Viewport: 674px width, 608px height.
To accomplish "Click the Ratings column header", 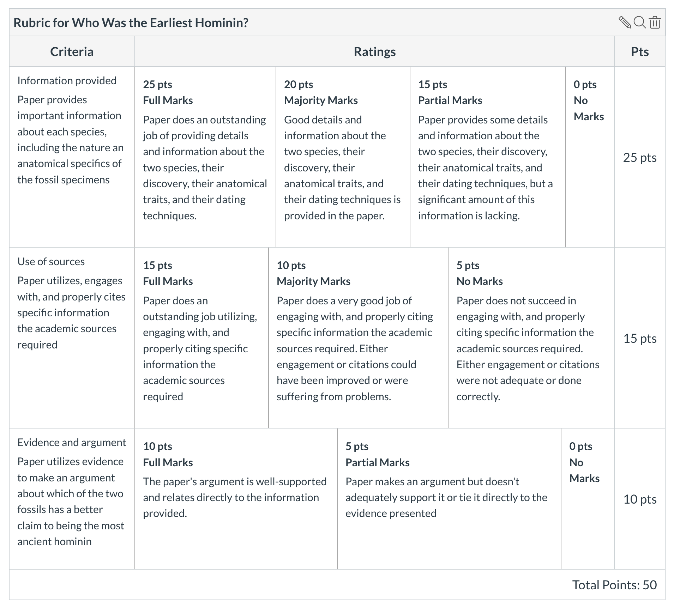I will coord(375,52).
